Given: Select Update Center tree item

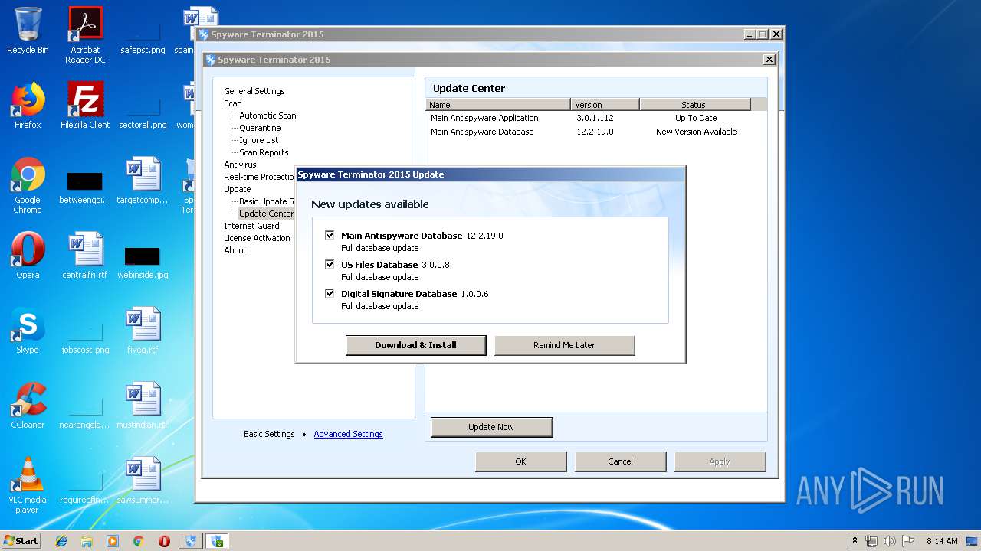Looking at the screenshot, I should (266, 214).
